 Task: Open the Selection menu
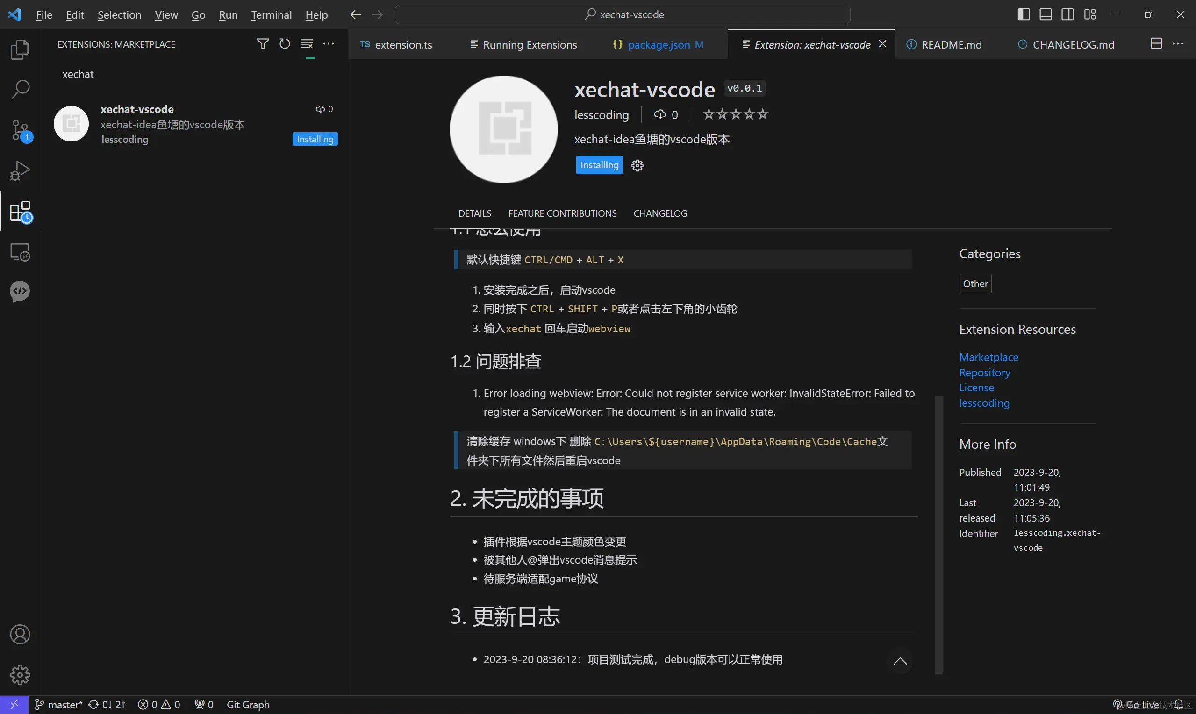119,15
